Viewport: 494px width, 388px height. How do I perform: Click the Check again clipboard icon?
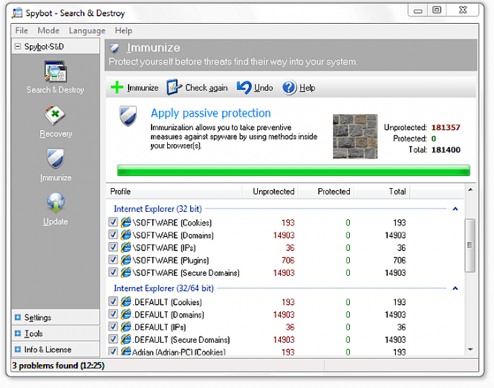click(x=174, y=87)
